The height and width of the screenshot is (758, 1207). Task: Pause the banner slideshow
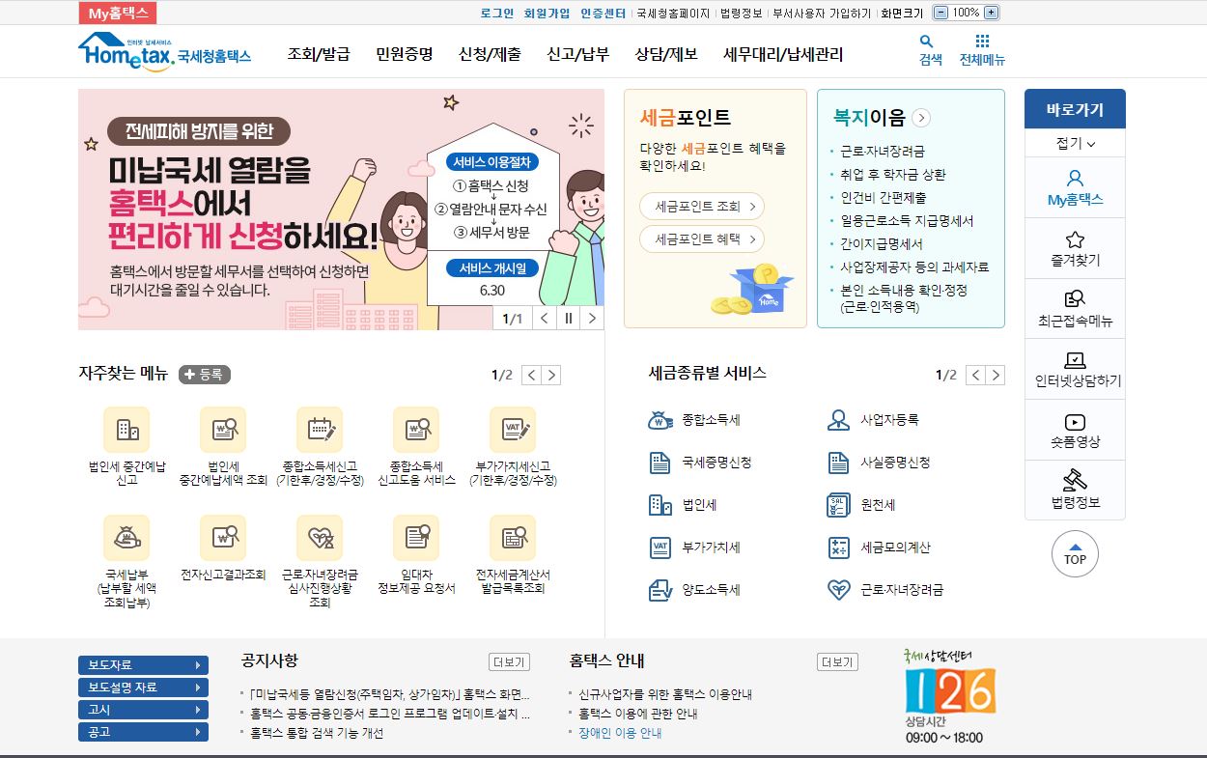point(569,319)
